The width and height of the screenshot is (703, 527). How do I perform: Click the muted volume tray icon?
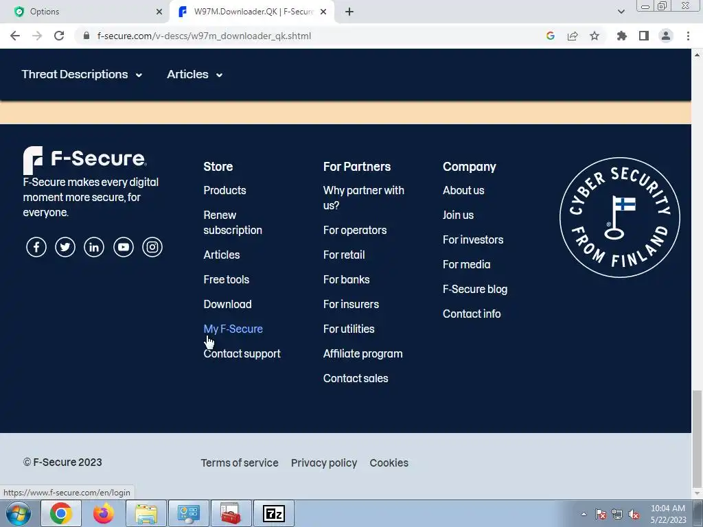tap(634, 514)
